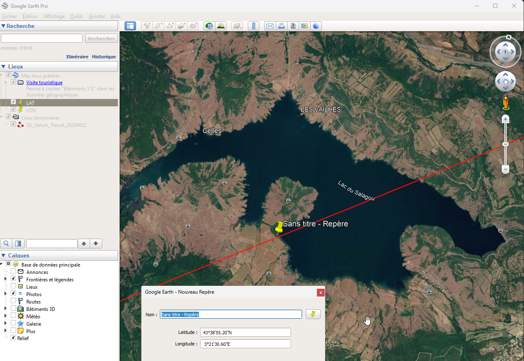
Task: Click the Rechercher button
Action: pyautogui.click(x=102, y=38)
